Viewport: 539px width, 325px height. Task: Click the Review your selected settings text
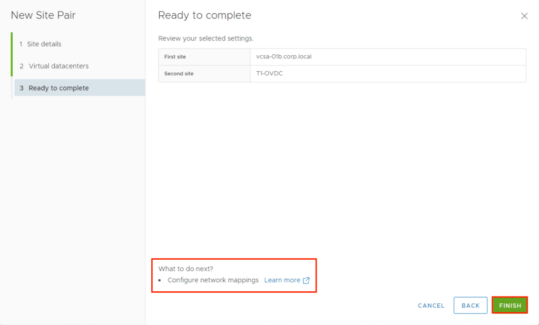click(x=206, y=38)
